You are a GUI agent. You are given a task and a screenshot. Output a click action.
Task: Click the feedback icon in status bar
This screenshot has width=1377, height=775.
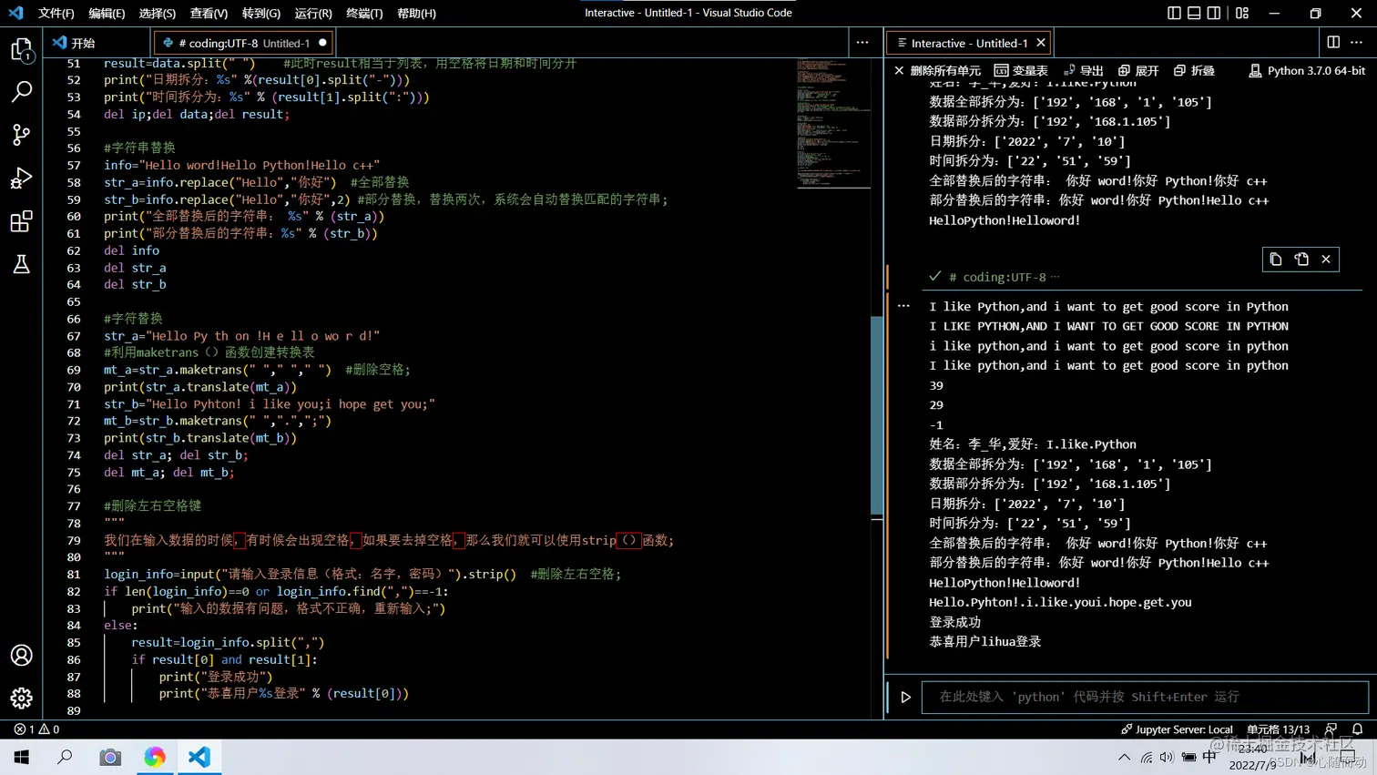click(1331, 729)
